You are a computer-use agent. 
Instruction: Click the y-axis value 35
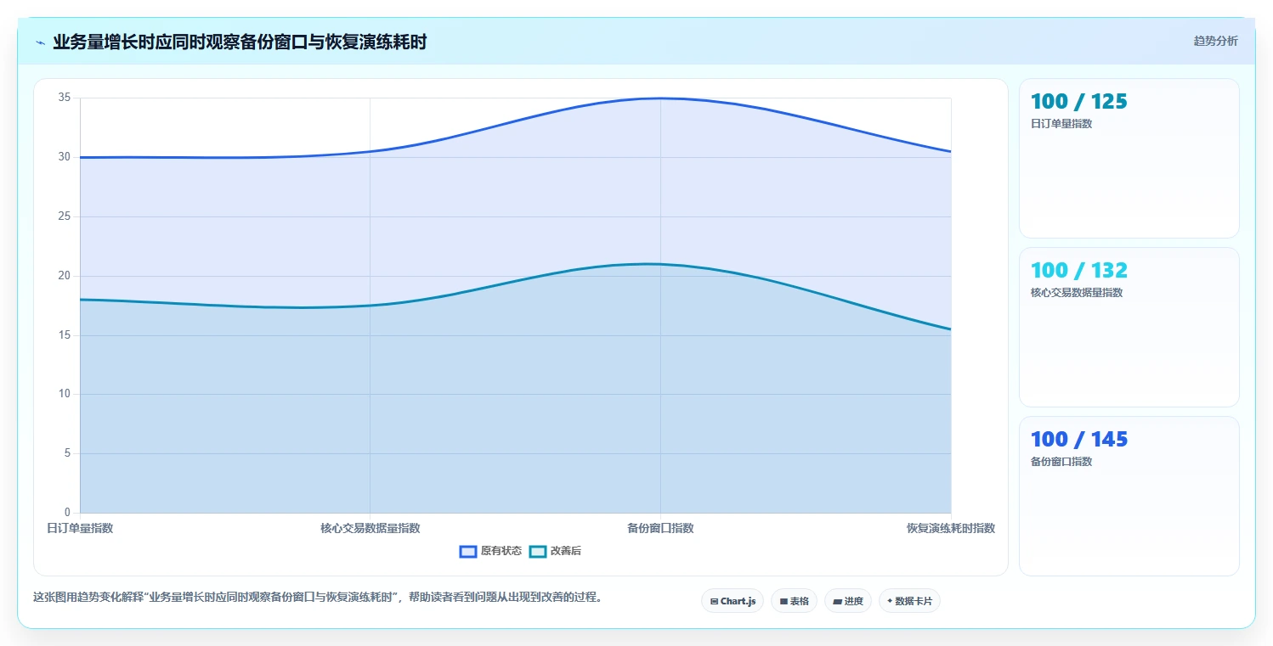pos(65,98)
